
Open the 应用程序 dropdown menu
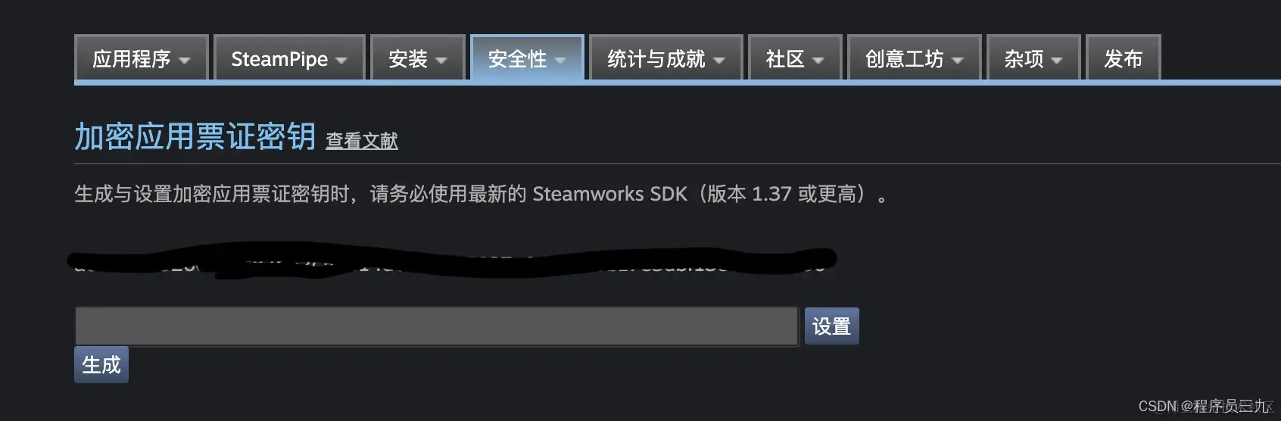click(x=142, y=58)
